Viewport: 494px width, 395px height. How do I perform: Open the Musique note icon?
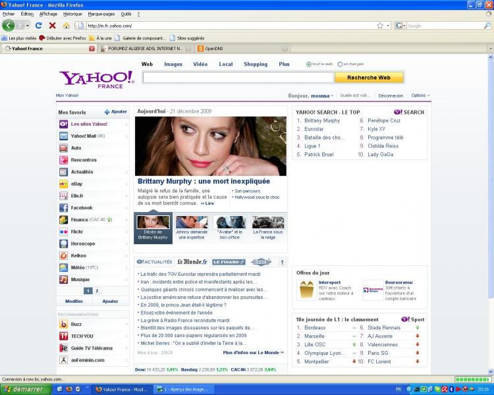pyautogui.click(x=63, y=280)
